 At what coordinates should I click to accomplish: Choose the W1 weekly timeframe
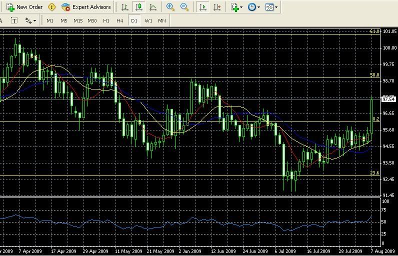148,20
